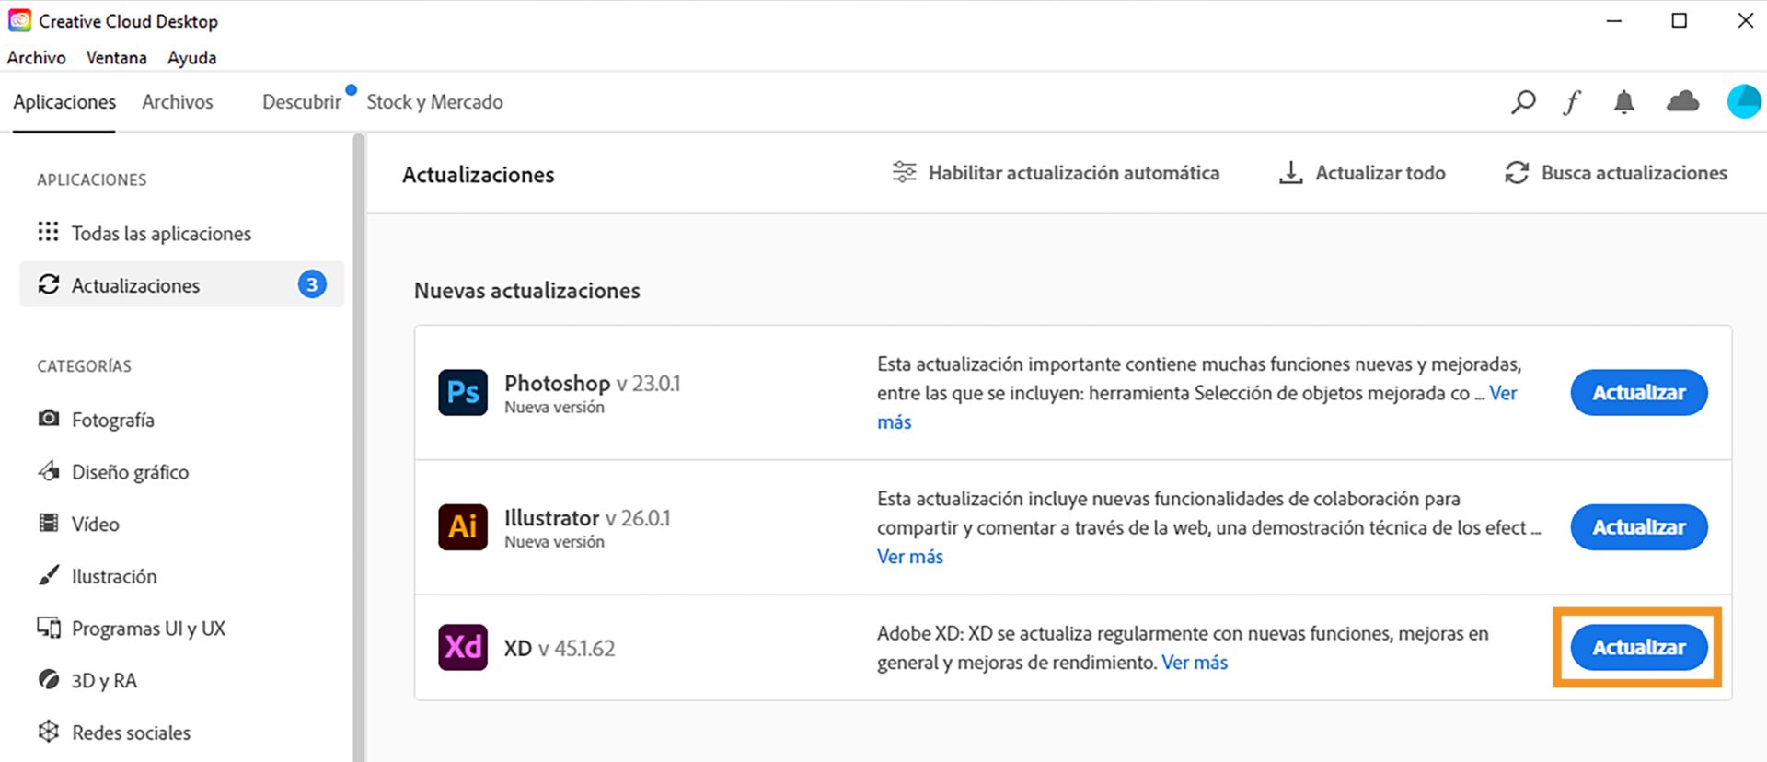Select Todas las aplicaciones in sidebar

(161, 234)
